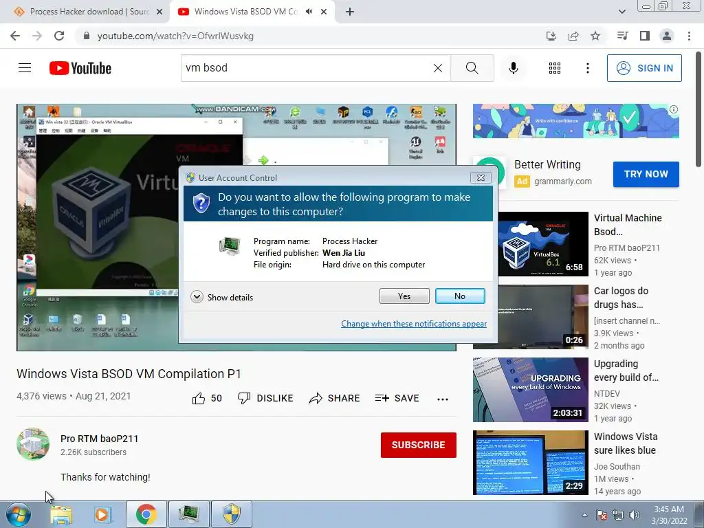Open Virtual Machine Bsod video thumbnail

coord(543,244)
